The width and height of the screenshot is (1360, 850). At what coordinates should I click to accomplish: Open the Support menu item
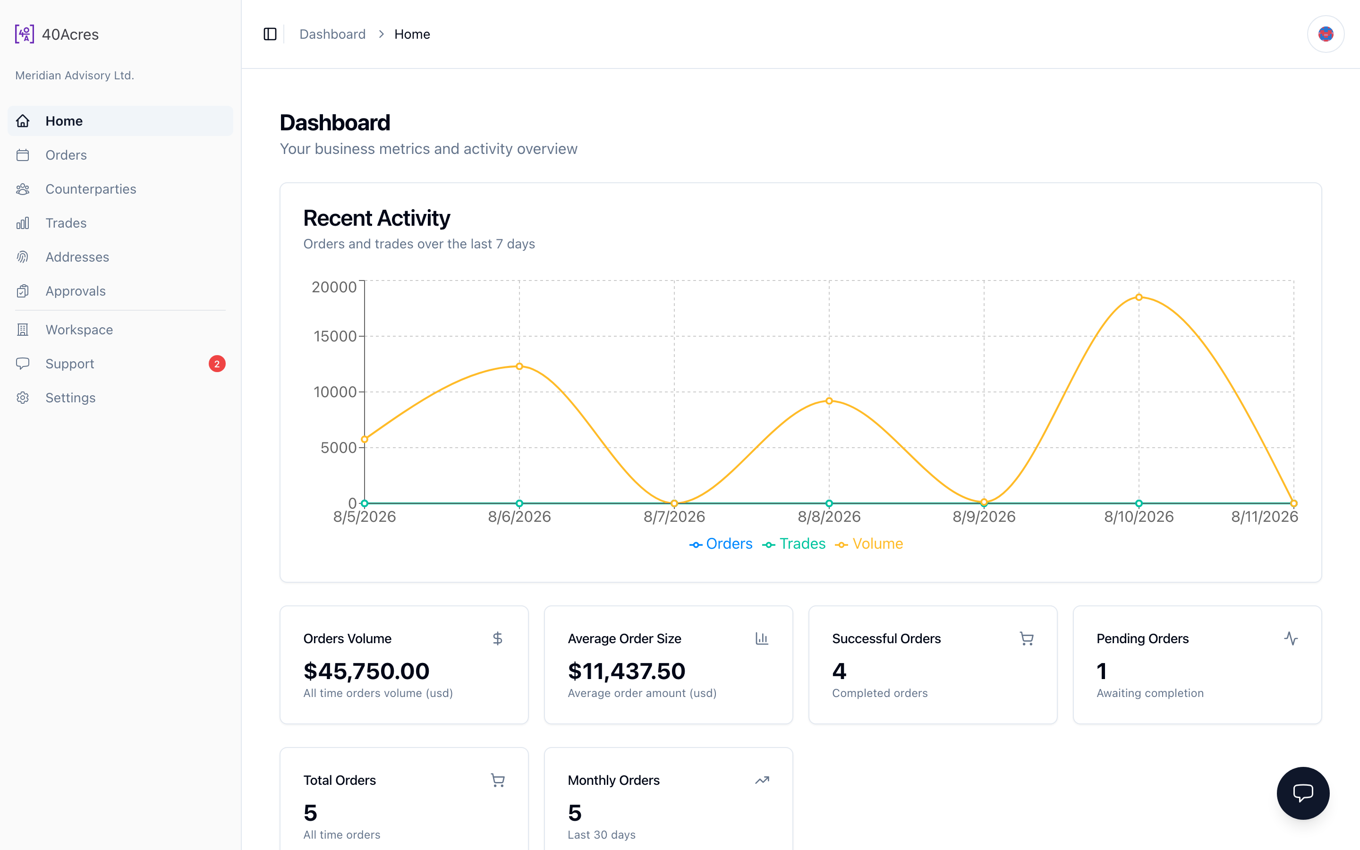120,364
